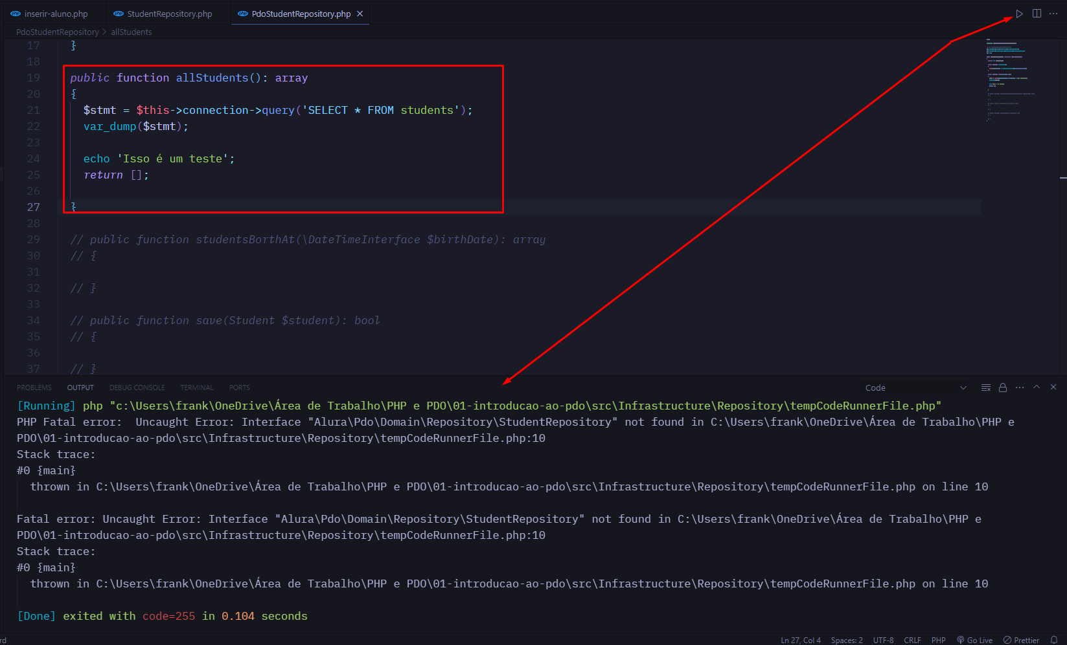Toggle the output scroll lock icon

[1003, 388]
